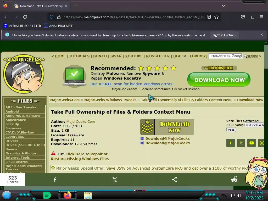Open the X social icon under rating
268x201 pixels.
(x=241, y=143)
